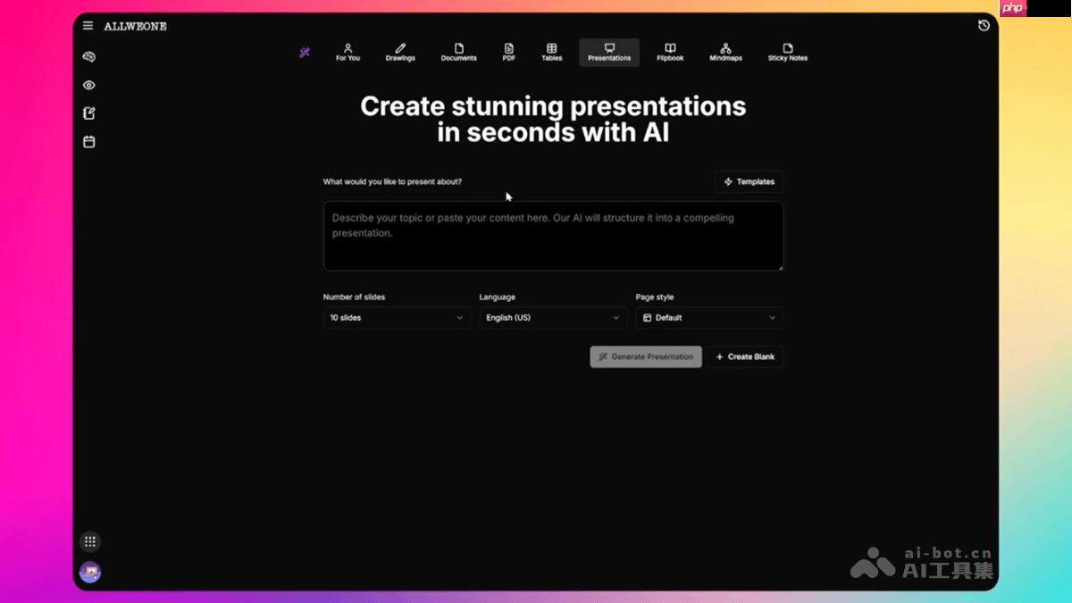Click the brain AI icon in sidebar
Image resolution: width=1072 pixels, height=603 pixels.
coord(89,56)
